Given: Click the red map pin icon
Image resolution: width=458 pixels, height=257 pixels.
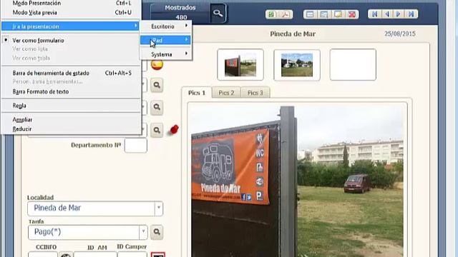Looking at the screenshot, I should [x=174, y=130].
